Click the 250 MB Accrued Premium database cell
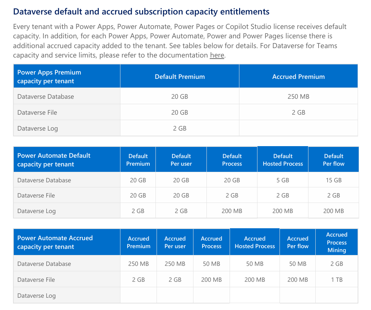 click(x=298, y=96)
